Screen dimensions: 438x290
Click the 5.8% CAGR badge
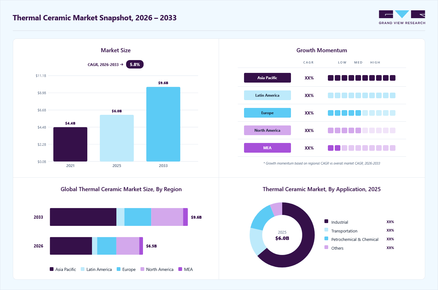(135, 64)
